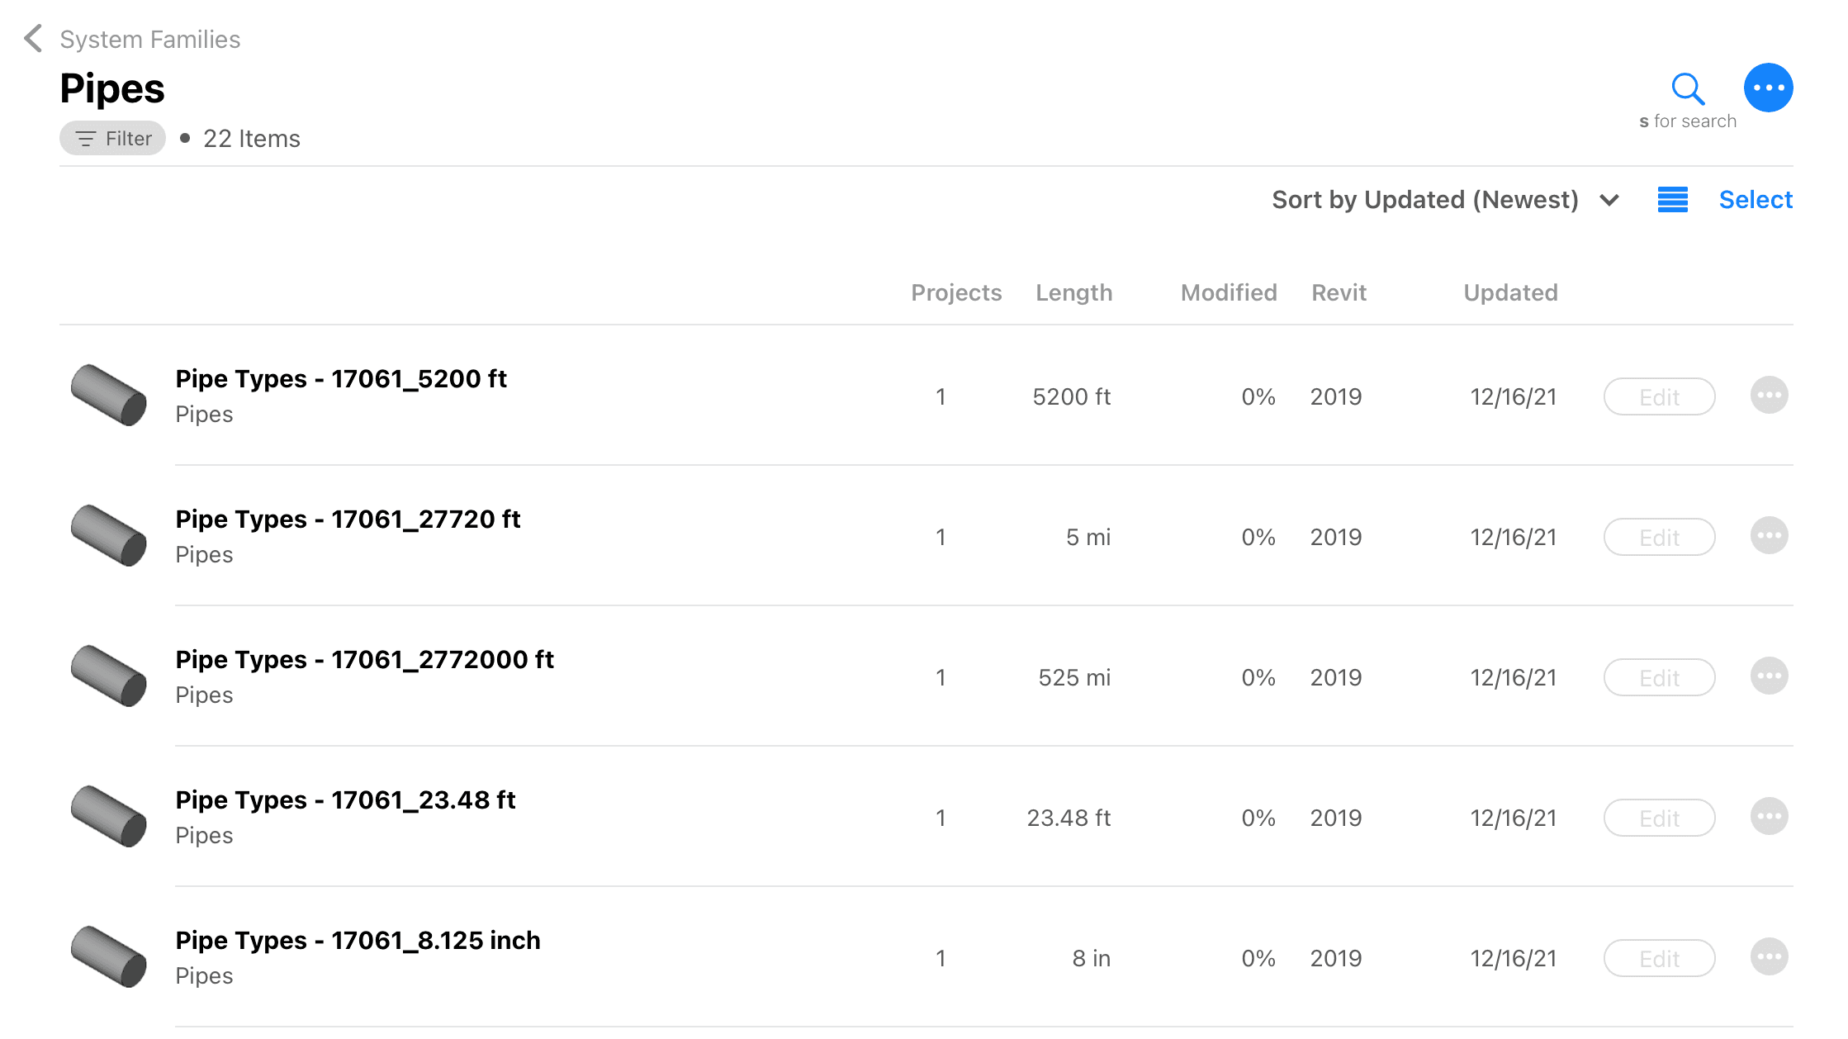Open more actions for 17061_23.48 ft pipe
Image resolution: width=1848 pixels, height=1039 pixels.
pos(1769,817)
